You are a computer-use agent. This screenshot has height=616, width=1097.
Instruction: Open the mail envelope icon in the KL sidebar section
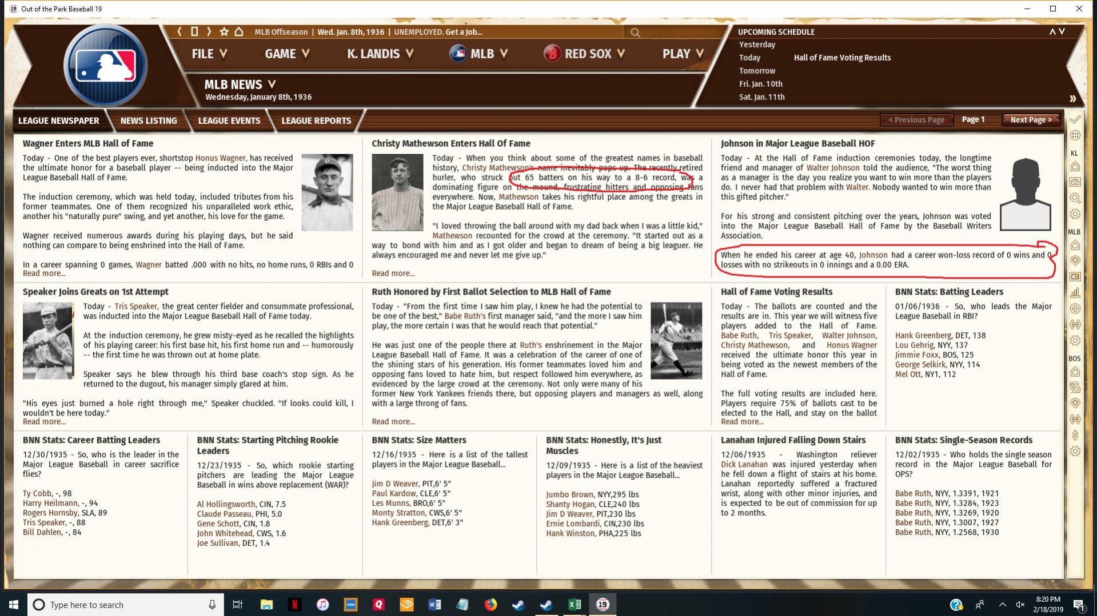pyautogui.click(x=1075, y=182)
